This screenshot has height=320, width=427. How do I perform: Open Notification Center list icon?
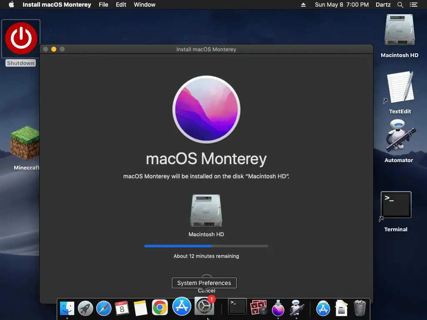click(413, 5)
